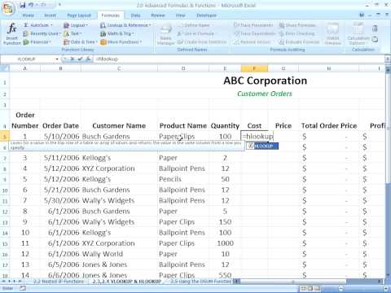Image resolution: width=391 pixels, height=293 pixels.
Task: Open the AutoSum dropdown
Action: click(x=38, y=25)
